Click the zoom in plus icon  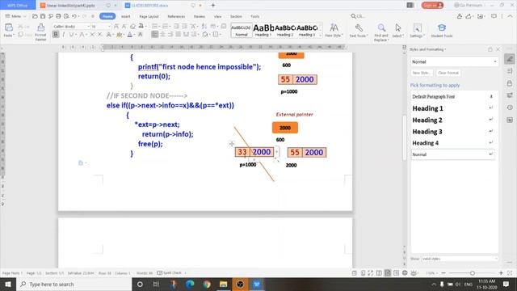[x=501, y=273]
